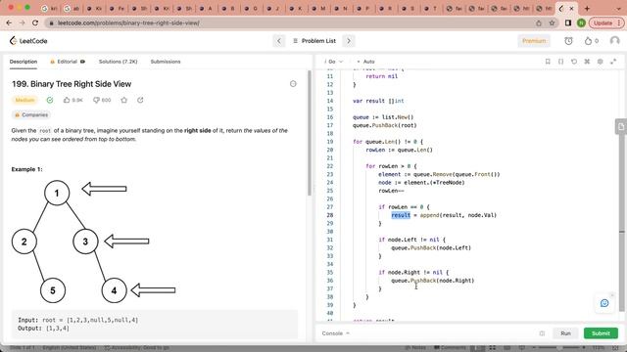
Task: Toggle editor fullscreen icon
Action: (613, 62)
